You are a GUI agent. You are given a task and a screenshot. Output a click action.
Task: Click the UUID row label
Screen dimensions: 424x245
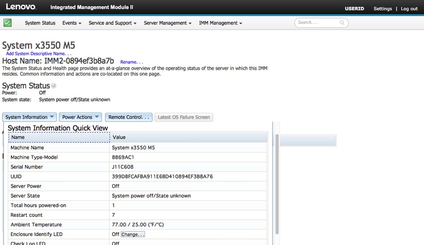[x=16, y=176]
